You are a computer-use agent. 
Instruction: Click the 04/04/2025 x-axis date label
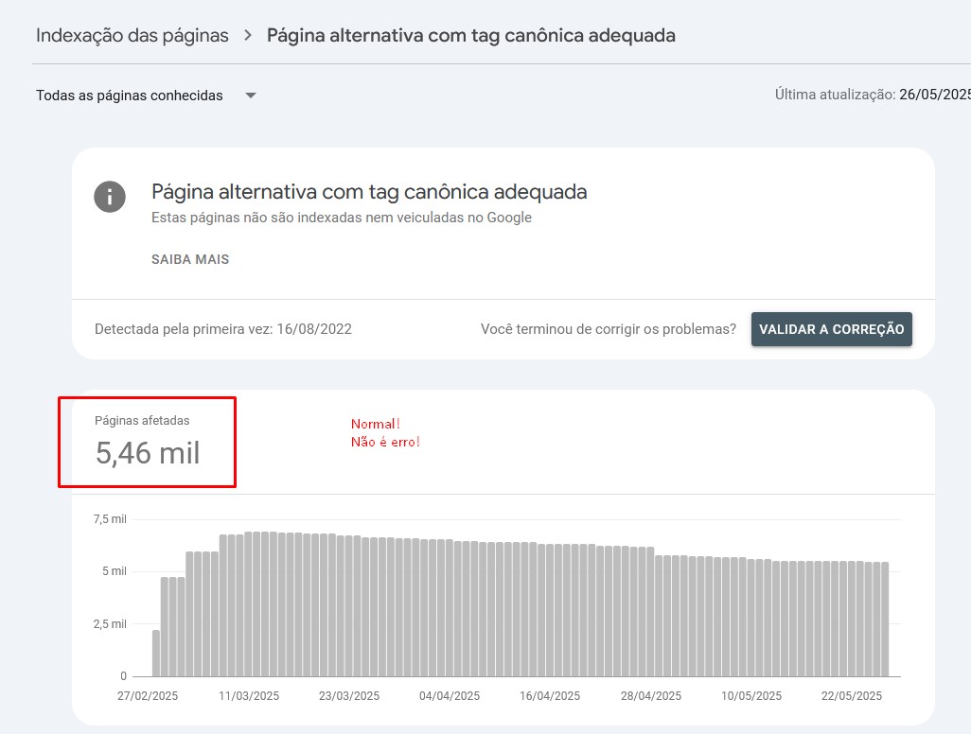pos(449,695)
